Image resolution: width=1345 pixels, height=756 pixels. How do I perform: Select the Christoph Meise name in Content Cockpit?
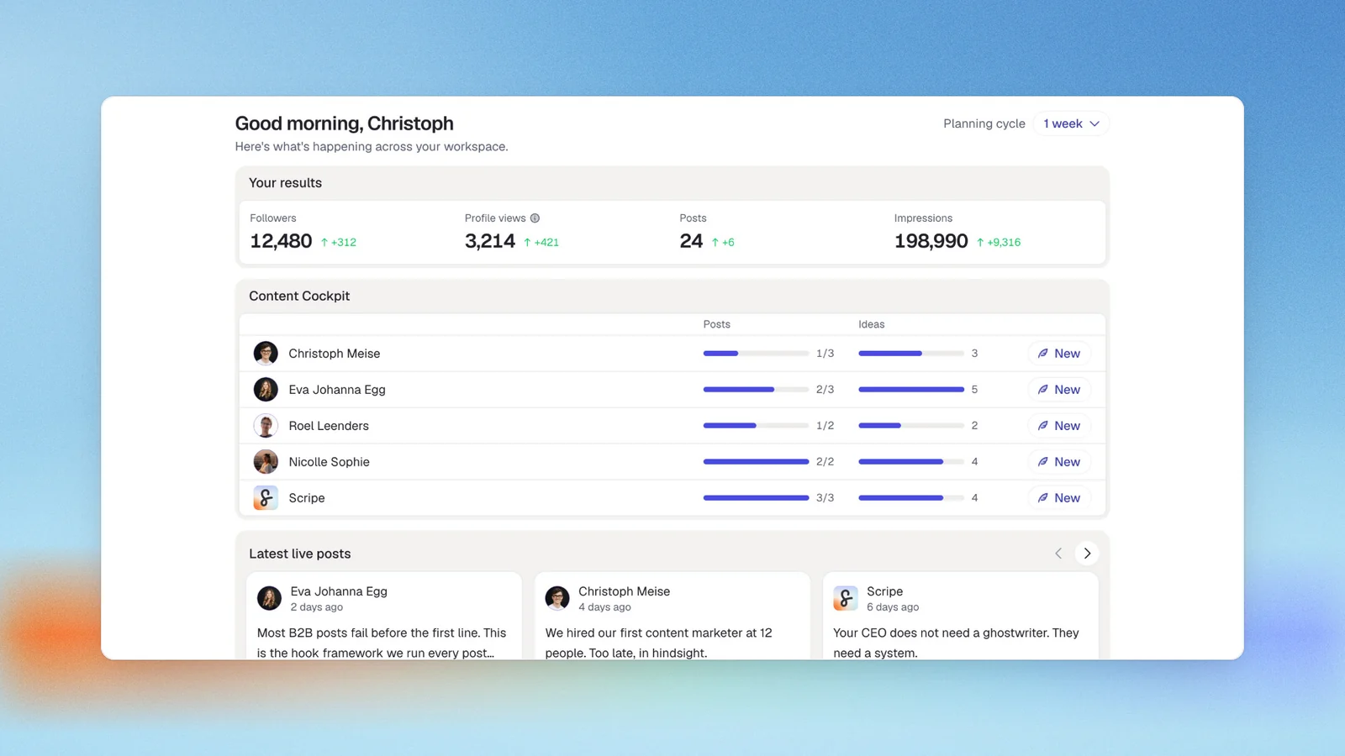(335, 354)
